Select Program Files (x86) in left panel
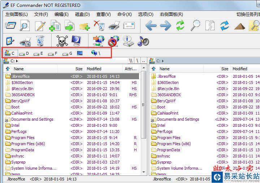 (x=71, y=144)
